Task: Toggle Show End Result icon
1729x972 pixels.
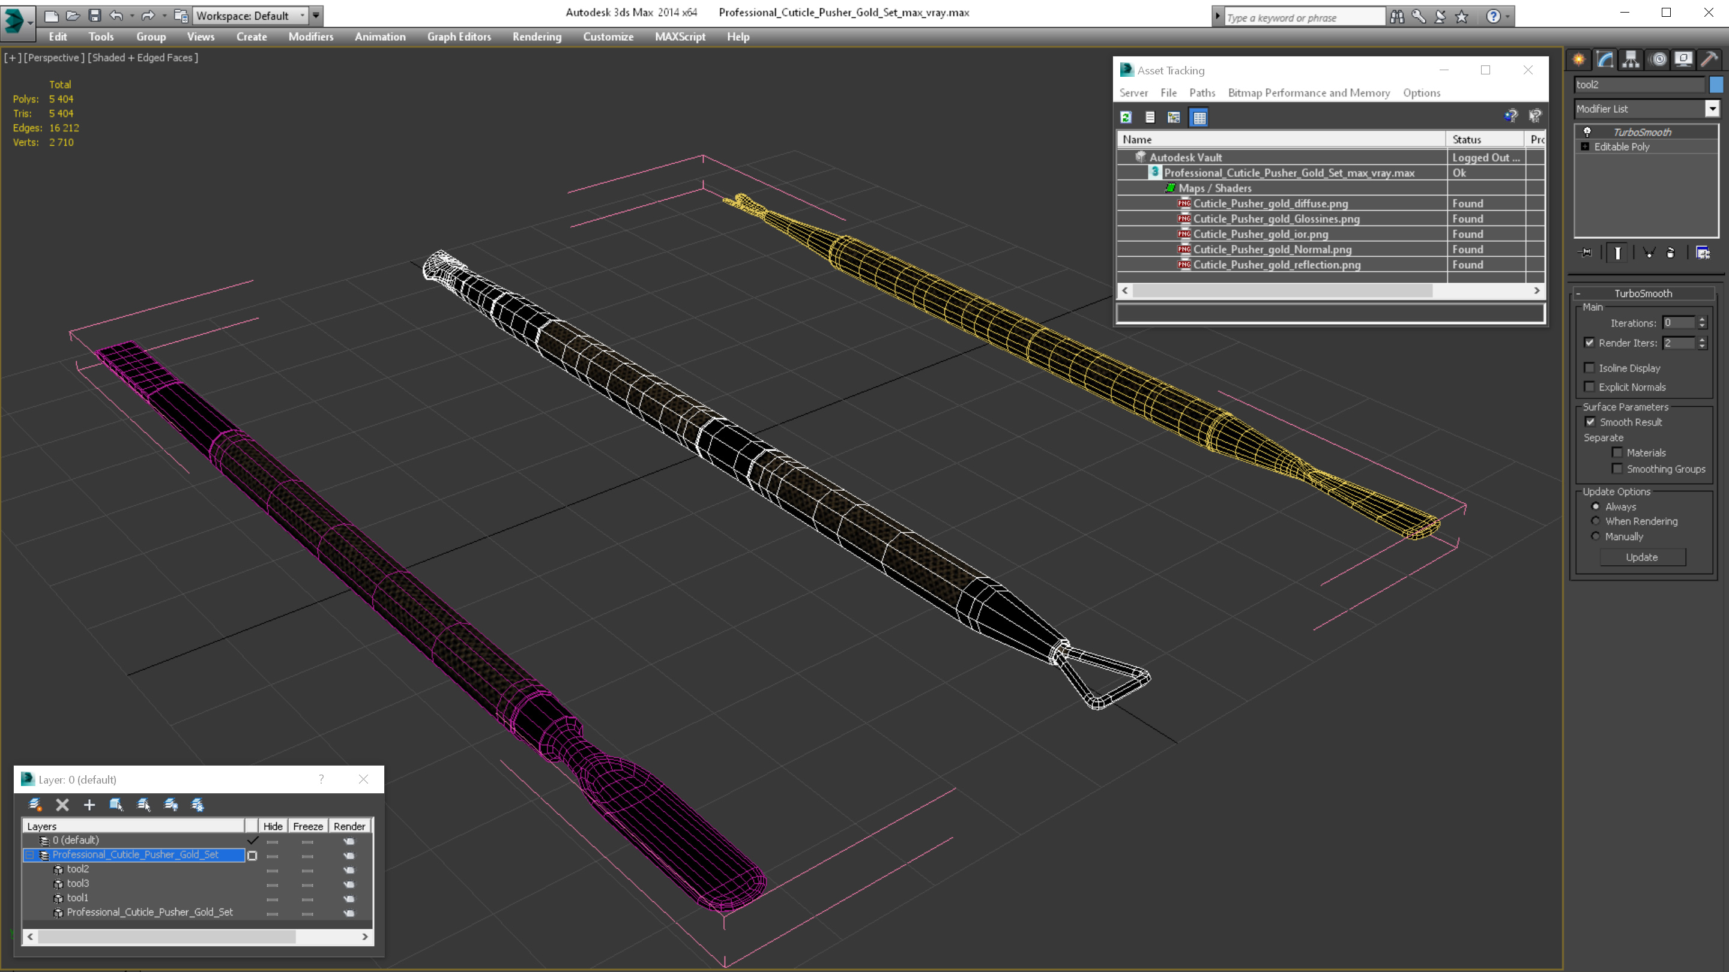Action: 1617,253
